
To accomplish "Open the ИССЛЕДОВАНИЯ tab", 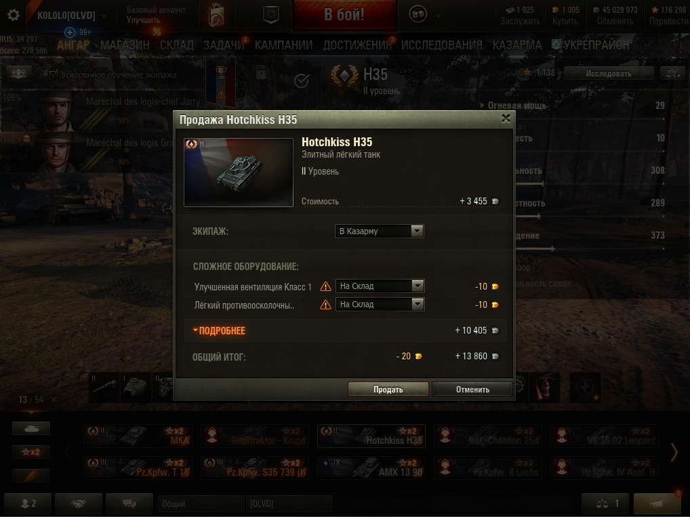I will point(441,45).
